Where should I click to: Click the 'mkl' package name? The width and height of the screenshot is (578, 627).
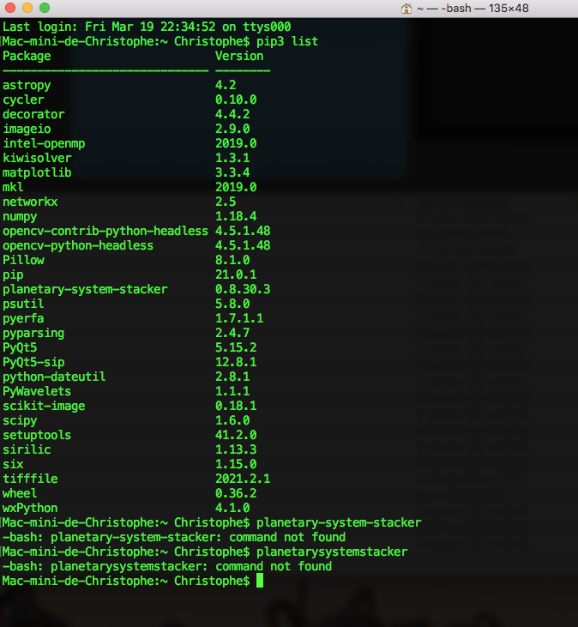point(13,187)
